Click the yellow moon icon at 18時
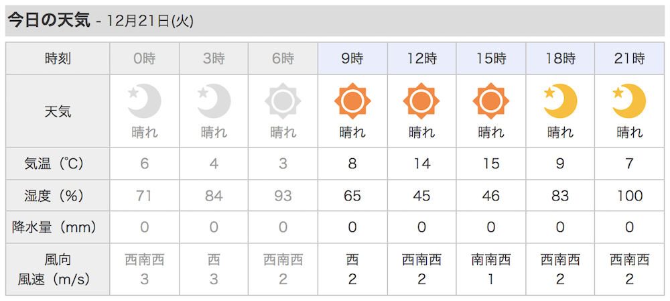Image resolution: width=670 pixels, height=301 pixels. tap(560, 101)
